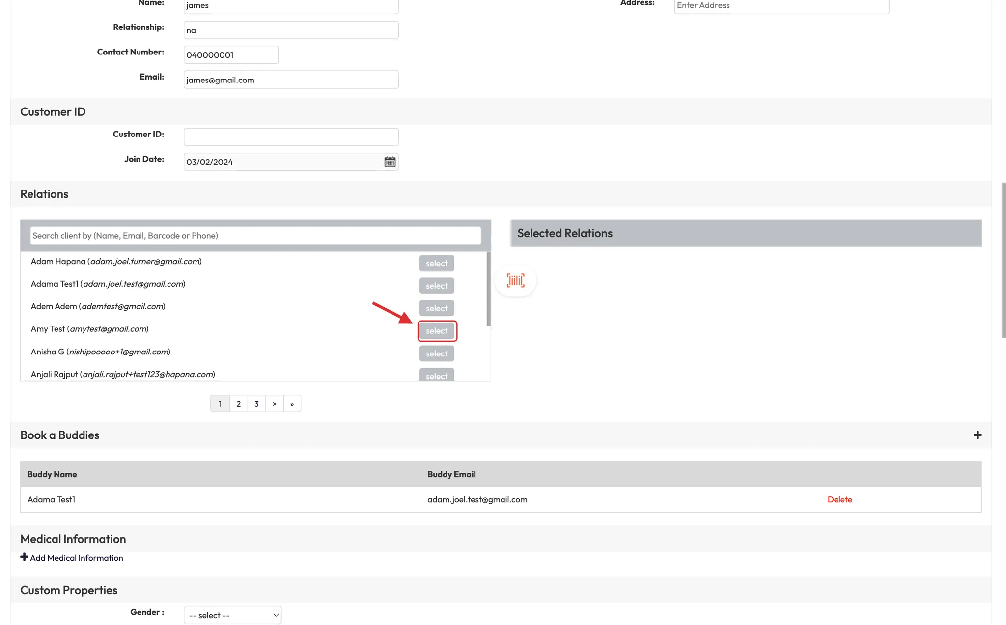Select Adam Hapana as a relation
The image size is (1006, 625).
(437, 263)
